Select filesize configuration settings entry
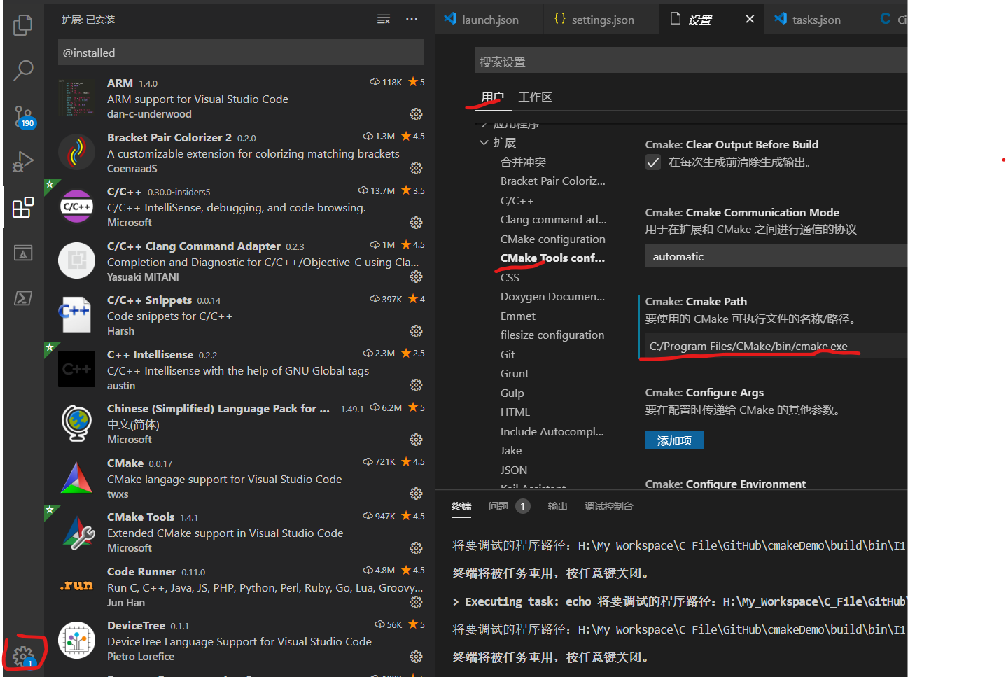This screenshot has width=1006, height=677. (552, 335)
